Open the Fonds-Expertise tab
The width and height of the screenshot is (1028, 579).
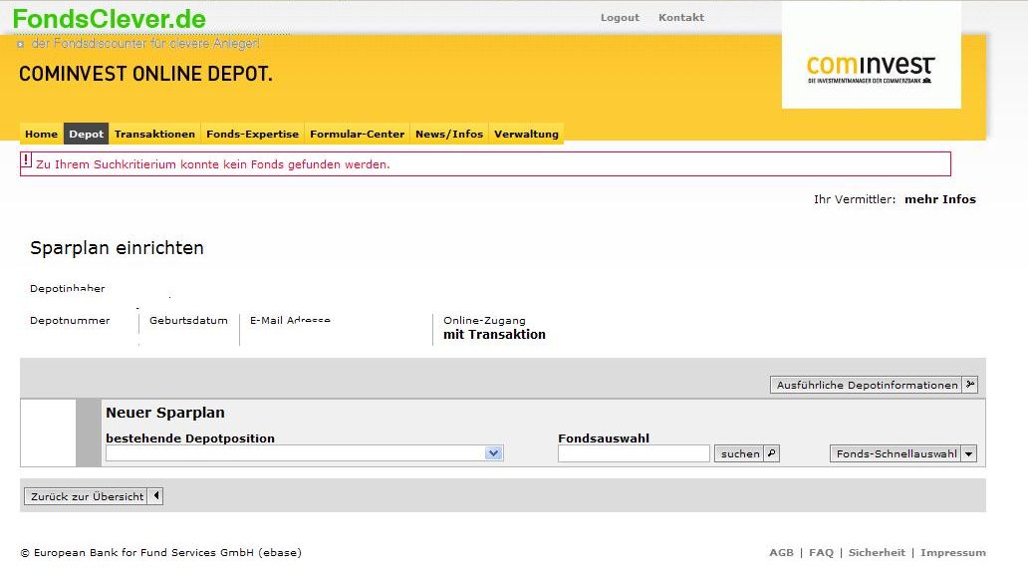tap(252, 134)
